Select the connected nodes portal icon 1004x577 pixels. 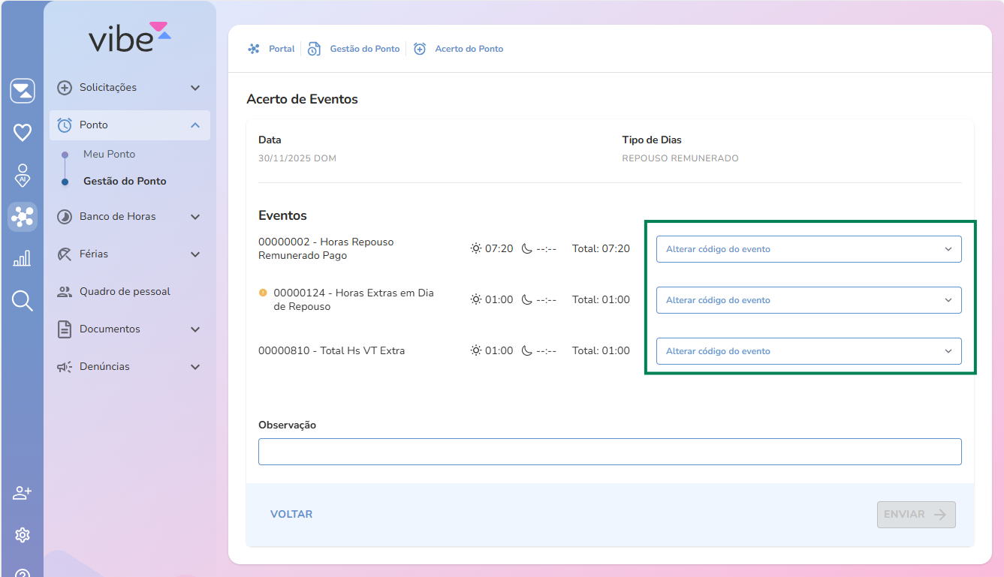[x=23, y=217]
